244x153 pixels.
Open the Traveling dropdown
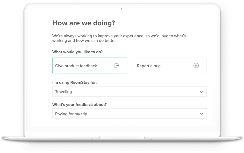coord(130,92)
